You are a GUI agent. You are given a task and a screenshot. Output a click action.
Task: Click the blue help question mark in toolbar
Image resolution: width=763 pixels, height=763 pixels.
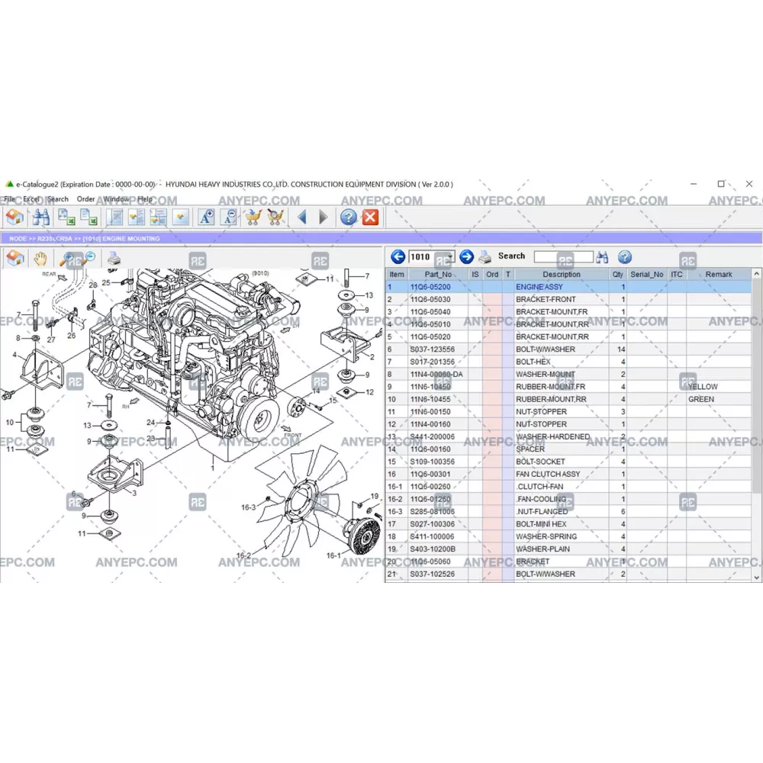point(348,217)
